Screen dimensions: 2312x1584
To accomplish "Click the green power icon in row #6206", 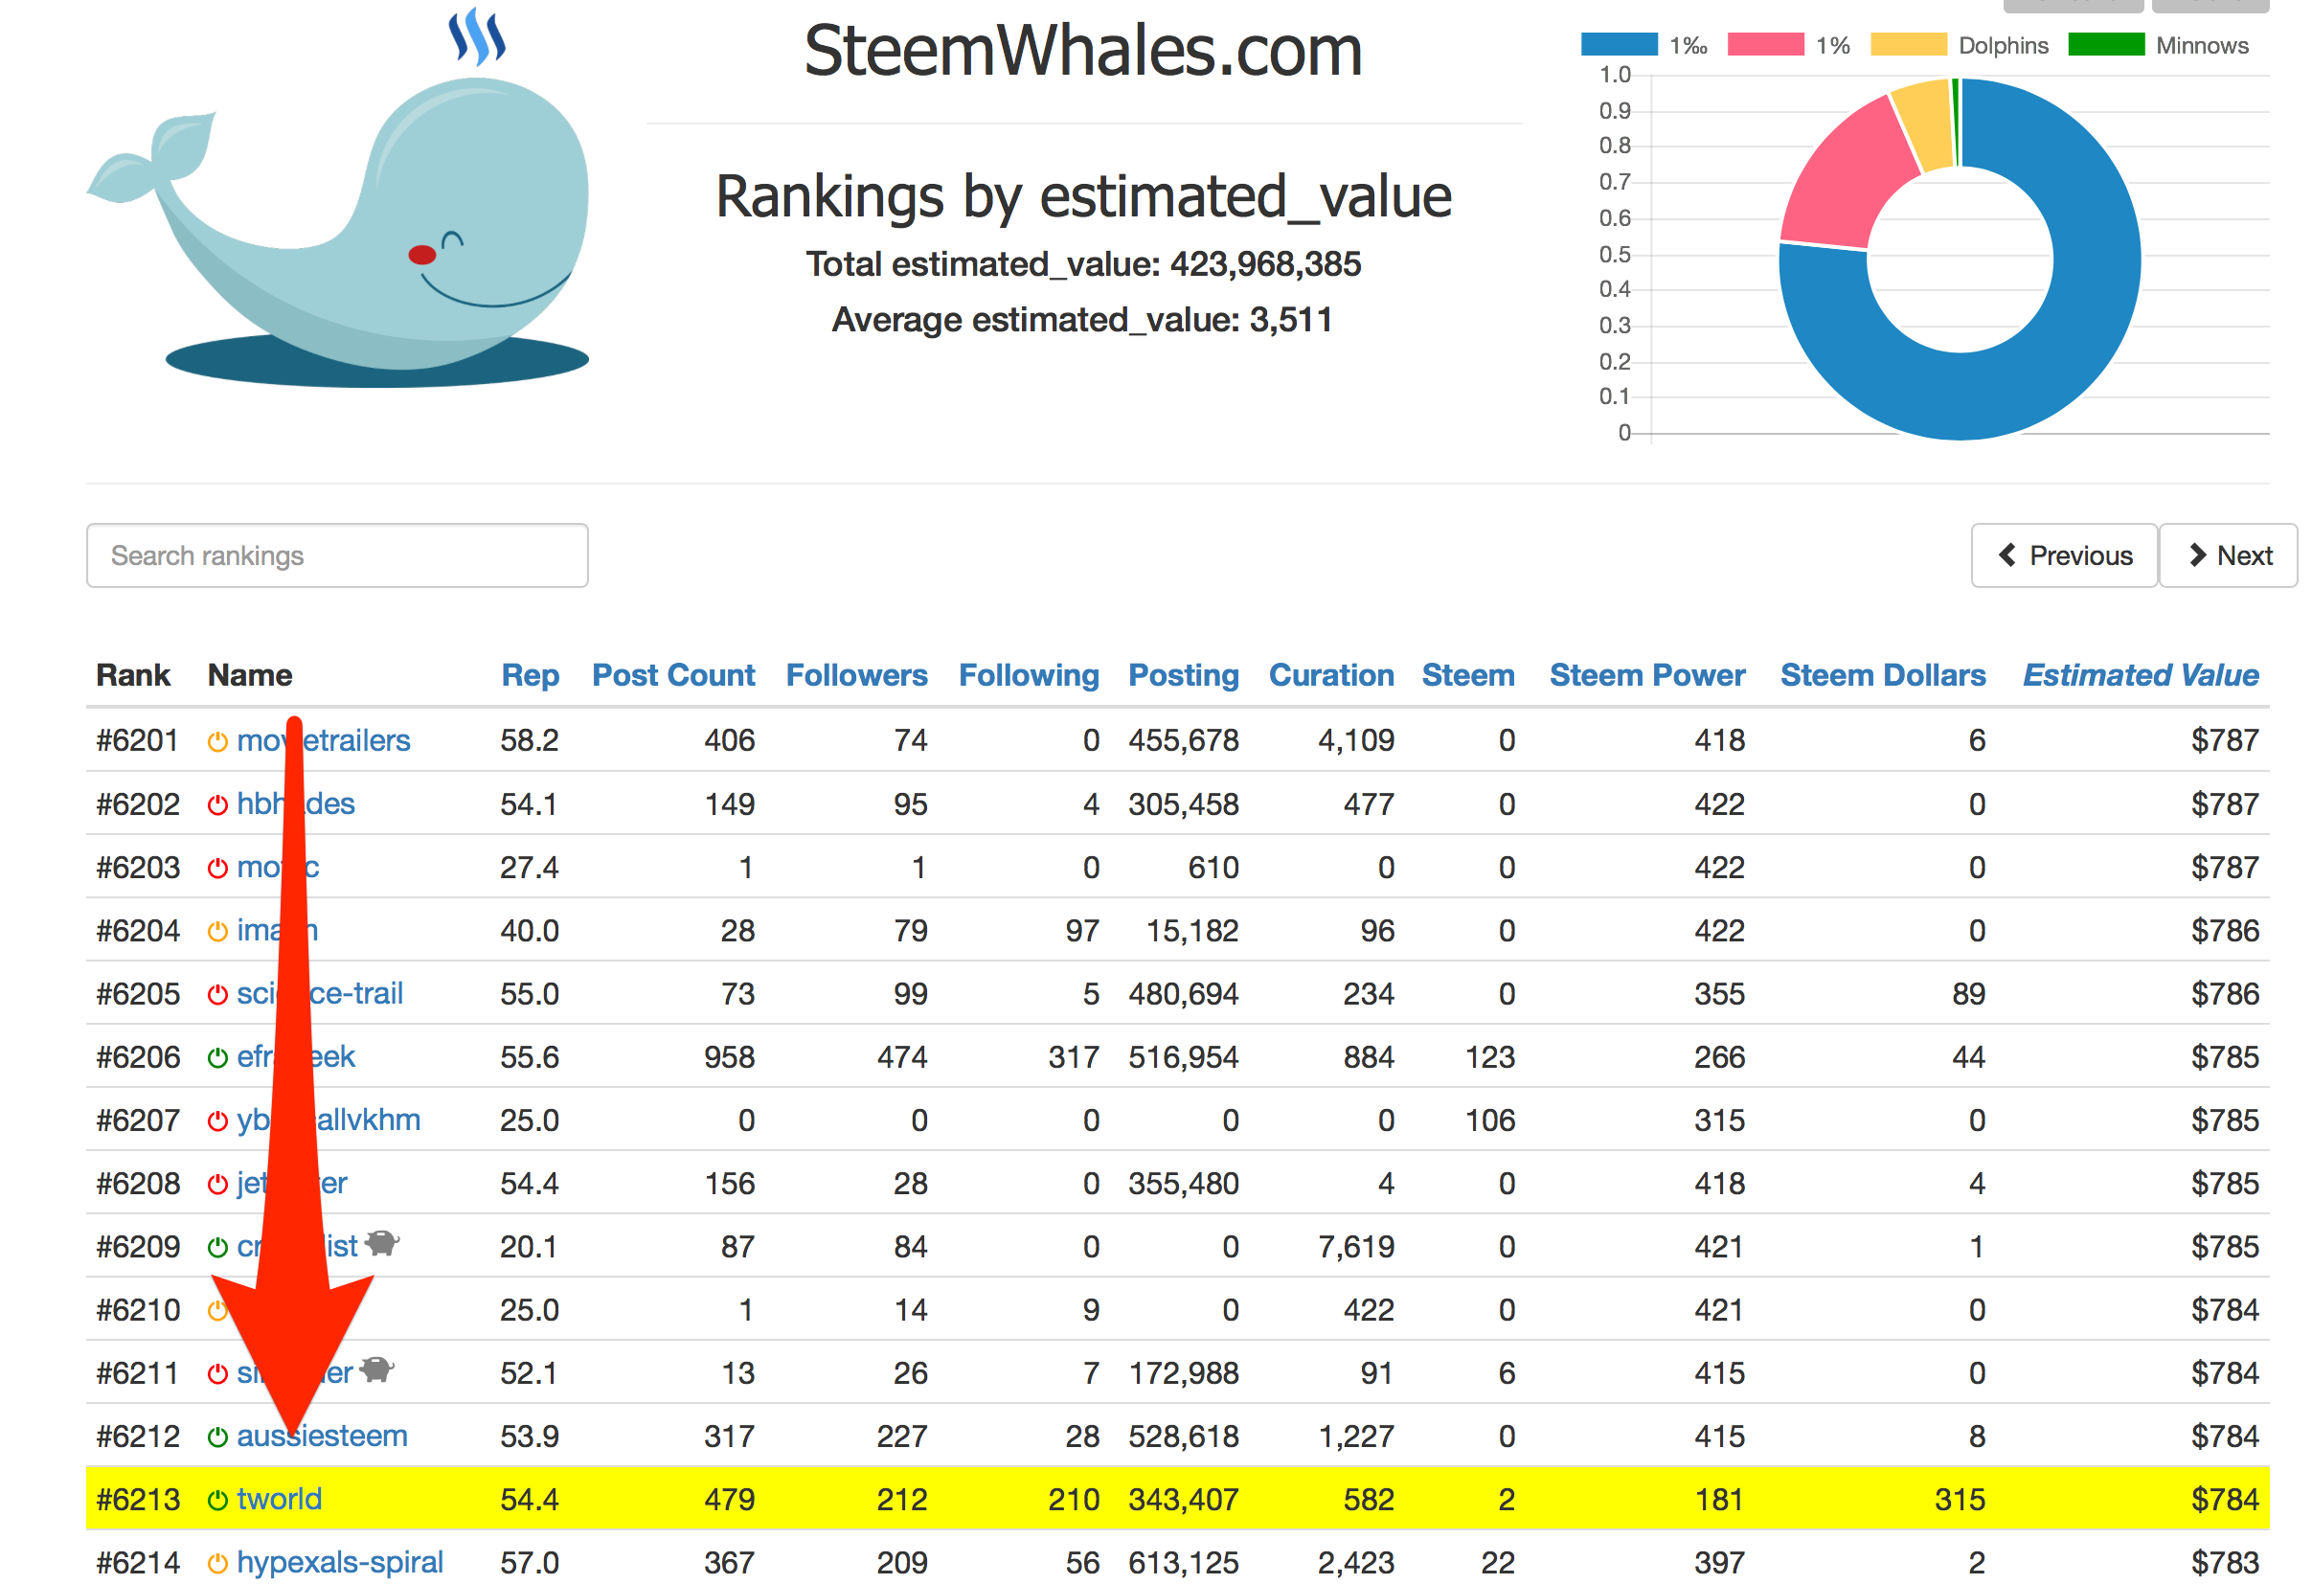I will [x=216, y=1057].
